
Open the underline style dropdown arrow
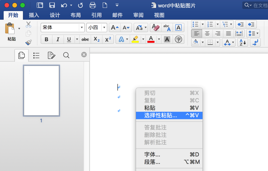click(x=77, y=39)
